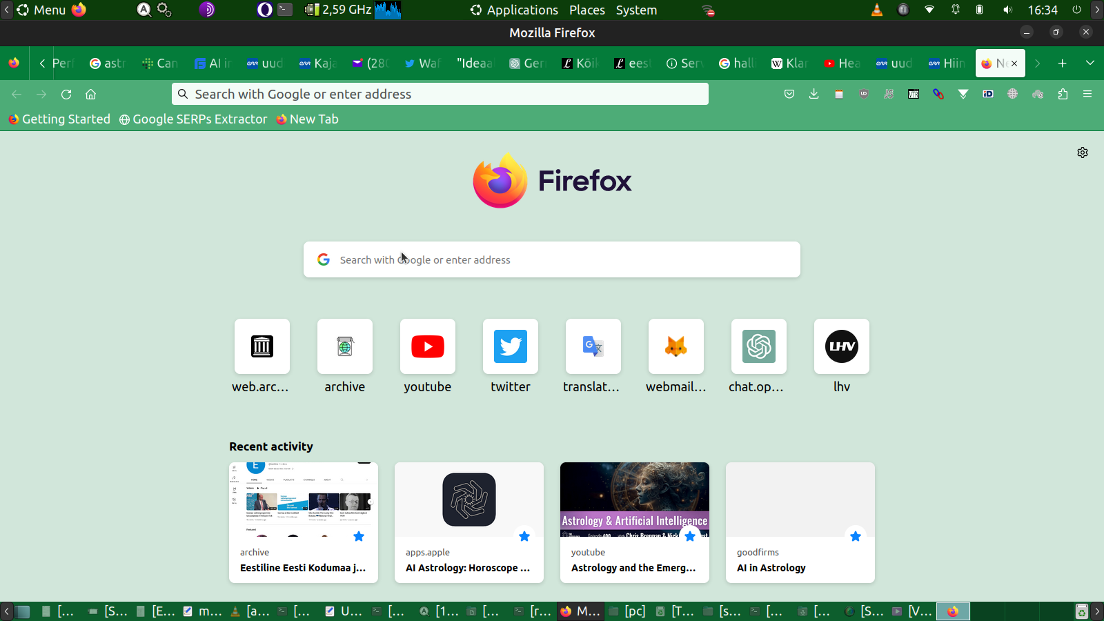Viewport: 1104px width, 621px height.
Task: Click the 2,59 GHz CPU frequency monitor
Action: coord(338,10)
